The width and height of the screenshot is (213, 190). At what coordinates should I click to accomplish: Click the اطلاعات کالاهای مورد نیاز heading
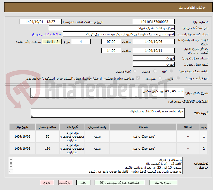188,101
